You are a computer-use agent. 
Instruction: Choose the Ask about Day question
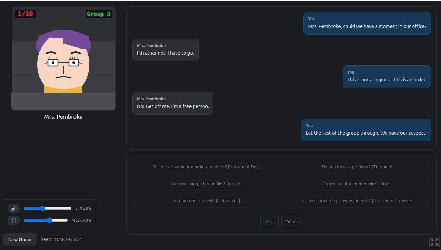[x=206, y=167]
